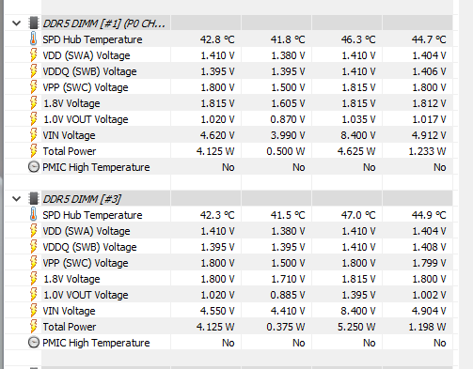Click the 1.198 W Total Power average value
The height and width of the screenshot is (369, 473).
(x=427, y=327)
